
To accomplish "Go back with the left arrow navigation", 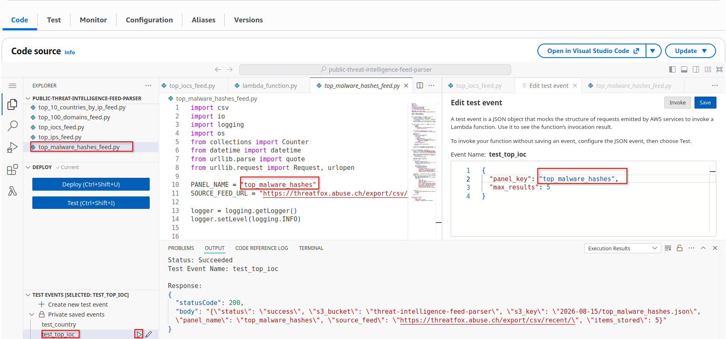I will point(218,70).
